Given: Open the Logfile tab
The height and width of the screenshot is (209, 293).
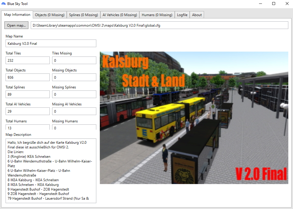Looking at the screenshot, I should (182, 15).
